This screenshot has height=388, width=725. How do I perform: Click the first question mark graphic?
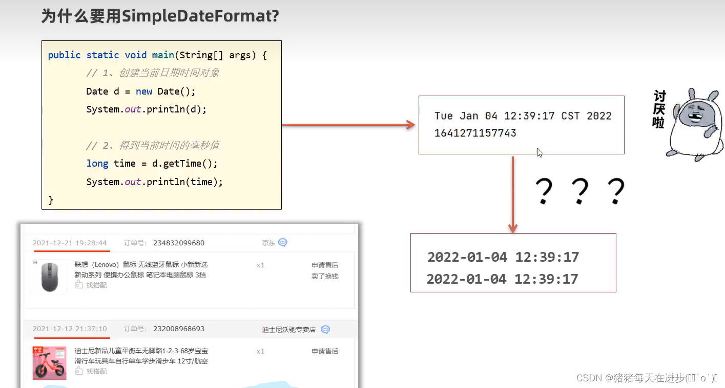(544, 191)
